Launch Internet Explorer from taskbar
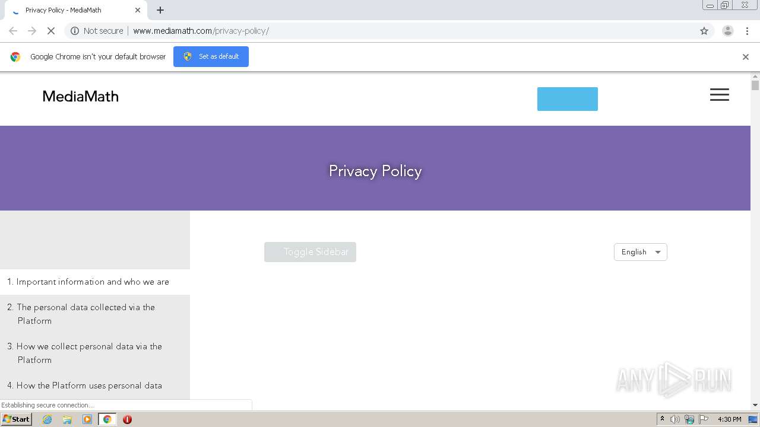The width and height of the screenshot is (760, 427). pyautogui.click(x=47, y=419)
